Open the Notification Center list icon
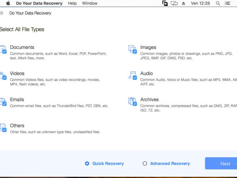 tap(227, 3)
